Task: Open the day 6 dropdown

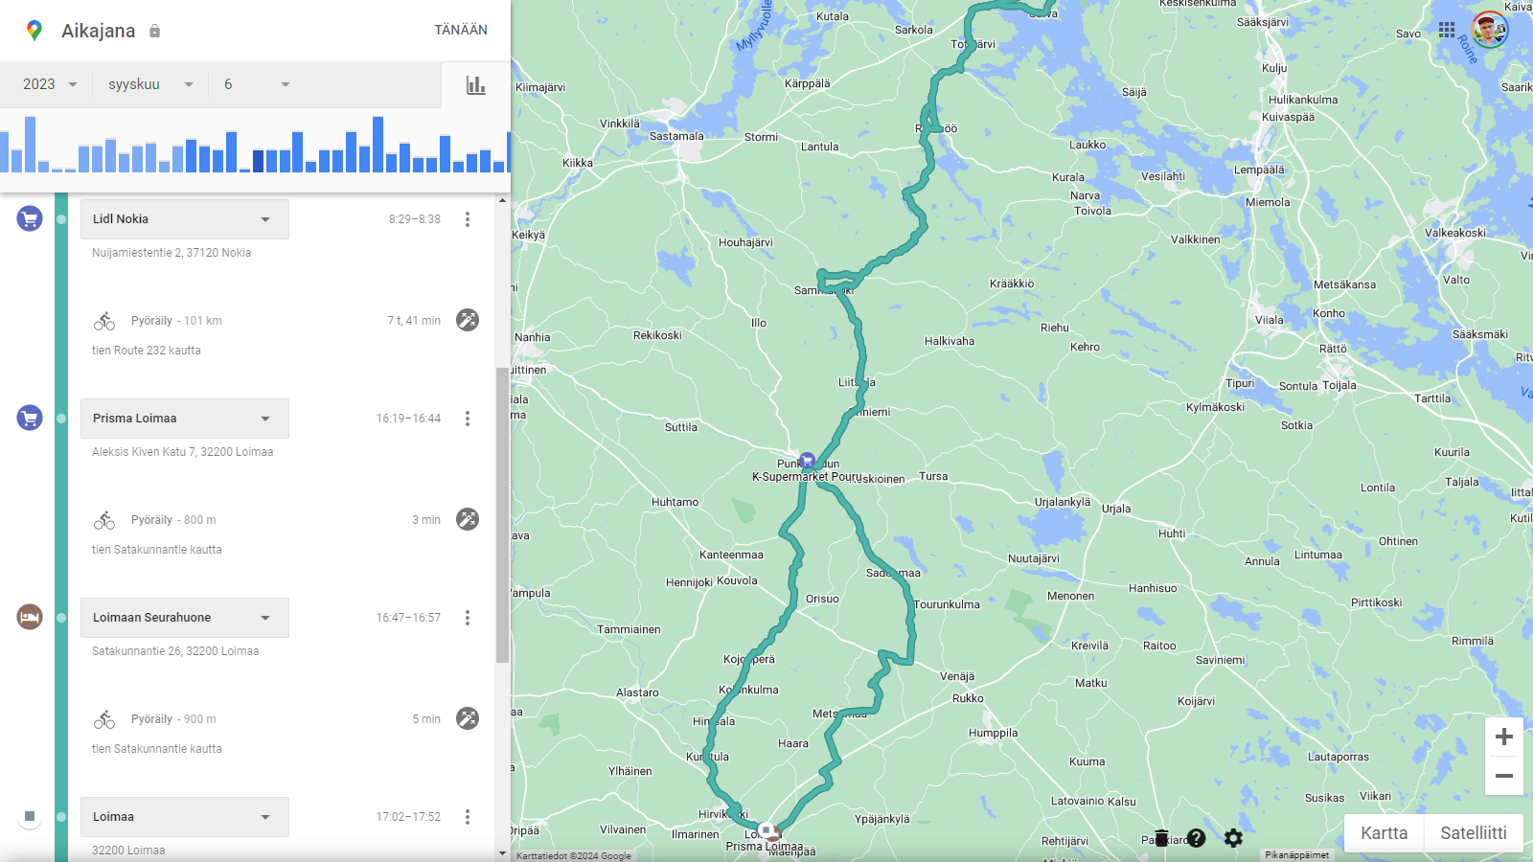Action: tap(256, 84)
